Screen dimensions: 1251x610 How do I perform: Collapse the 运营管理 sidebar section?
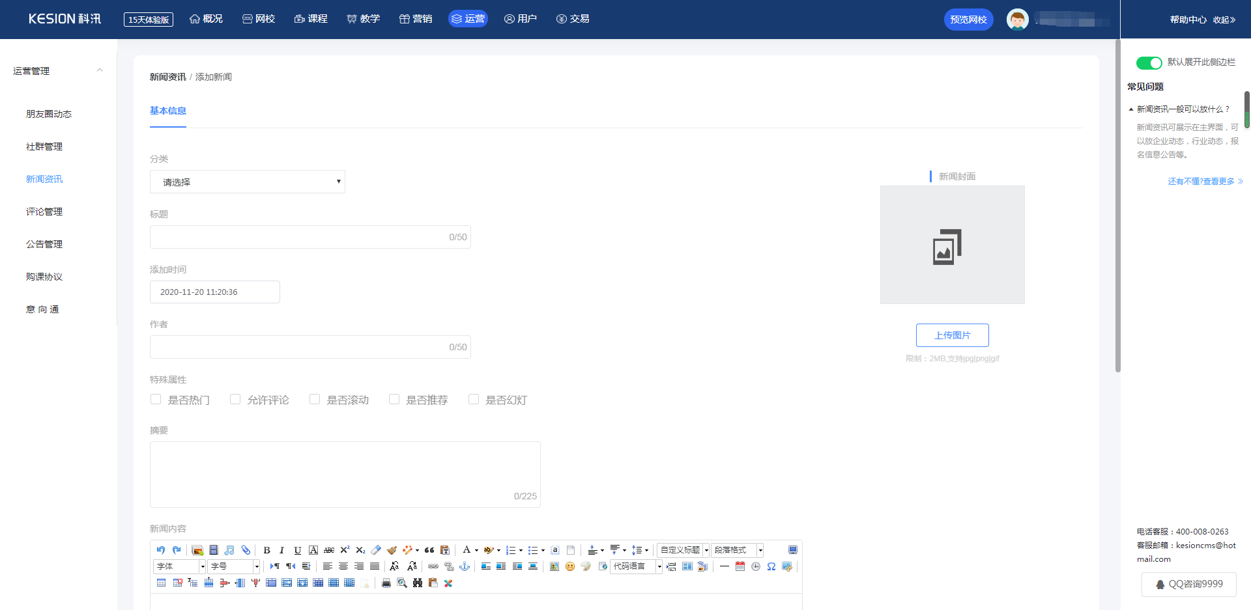100,71
